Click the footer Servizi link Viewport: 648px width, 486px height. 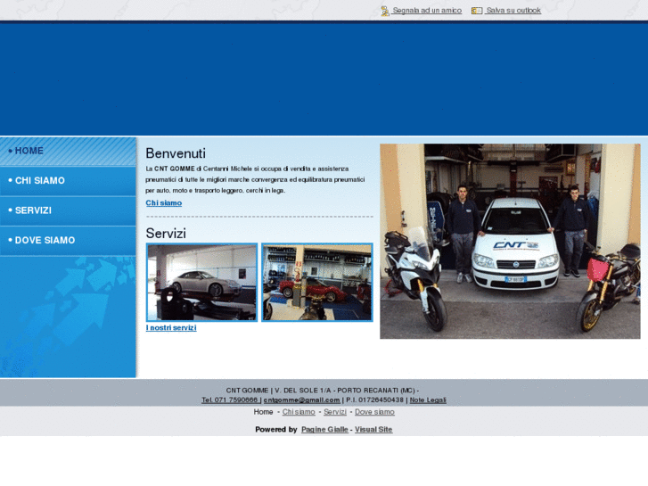point(335,412)
